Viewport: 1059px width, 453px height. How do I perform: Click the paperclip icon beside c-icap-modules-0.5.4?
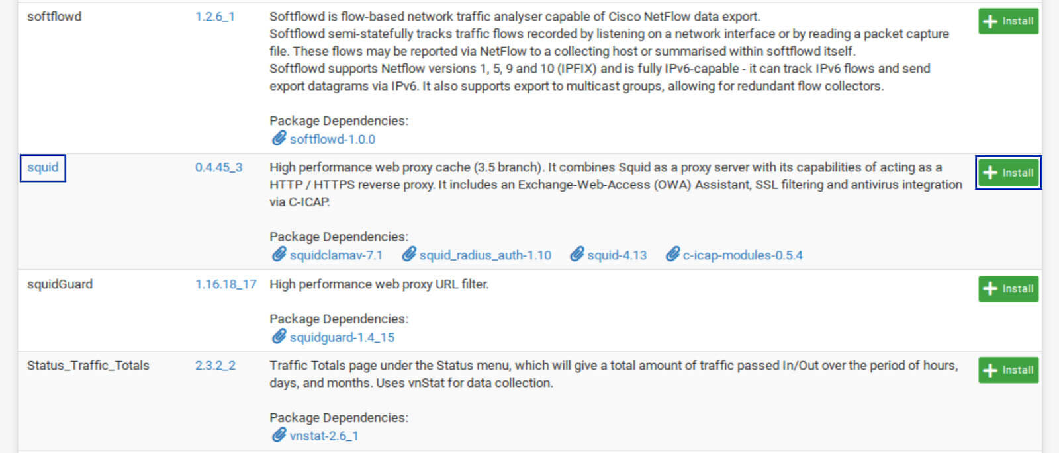pos(672,254)
